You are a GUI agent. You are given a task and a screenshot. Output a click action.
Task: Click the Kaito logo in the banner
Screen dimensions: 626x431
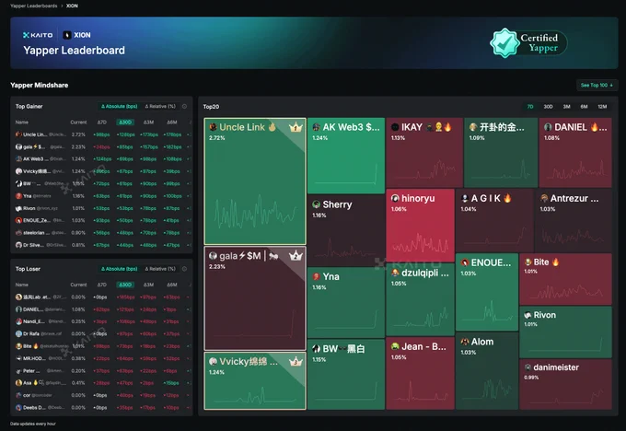38,35
